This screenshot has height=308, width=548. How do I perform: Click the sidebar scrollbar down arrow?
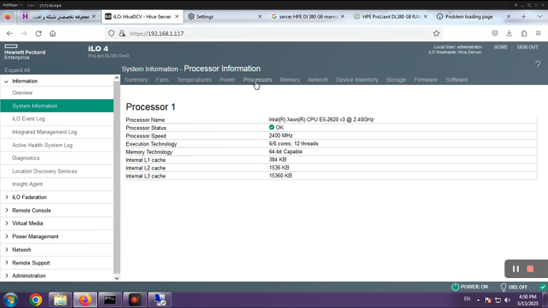pyautogui.click(x=117, y=278)
